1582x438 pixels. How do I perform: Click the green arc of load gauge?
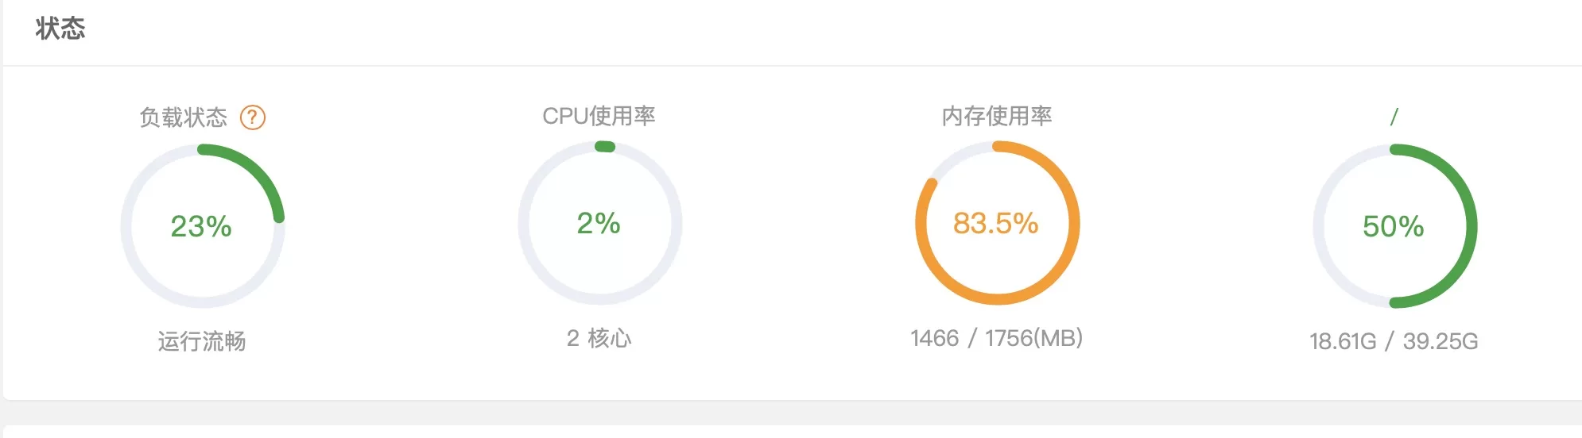tap(262, 172)
